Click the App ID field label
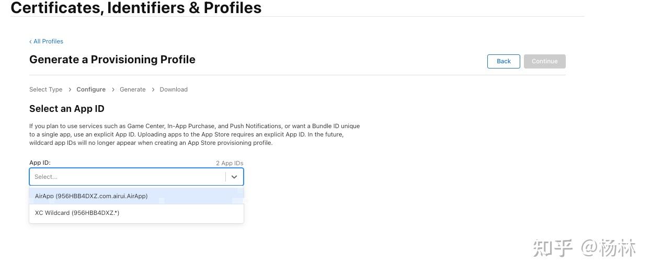This screenshot has width=652, height=274. [40, 163]
